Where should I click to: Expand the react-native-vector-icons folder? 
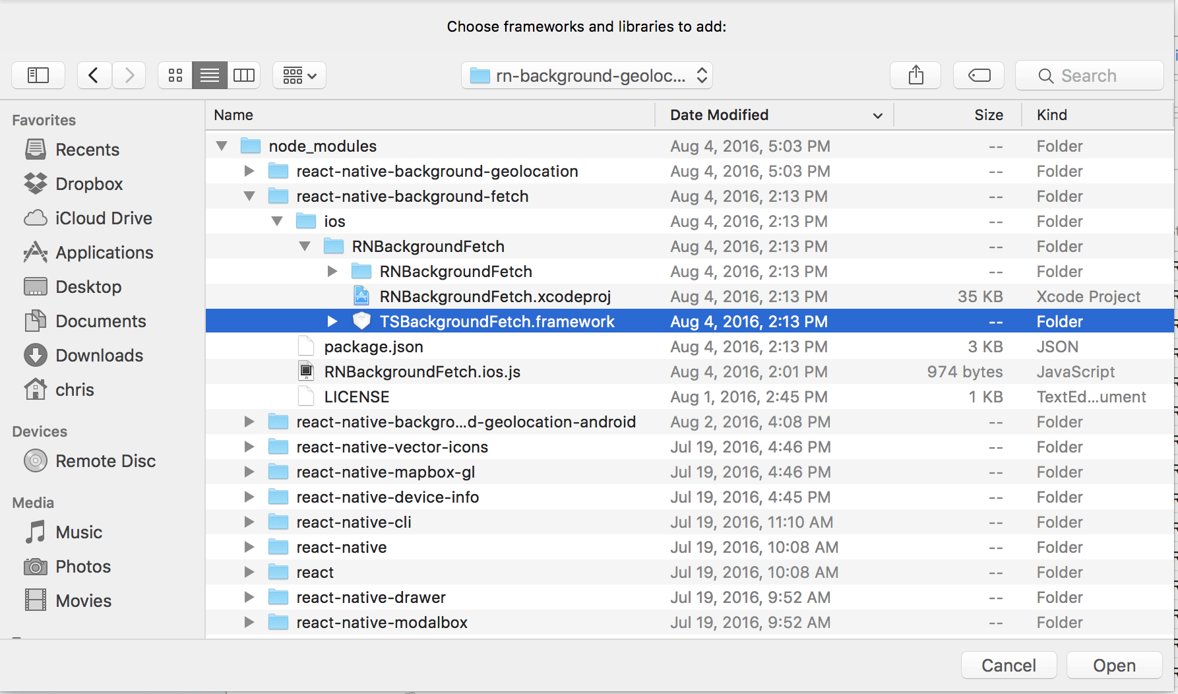click(249, 447)
